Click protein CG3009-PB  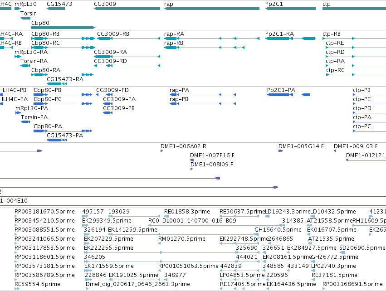point(119,108)
